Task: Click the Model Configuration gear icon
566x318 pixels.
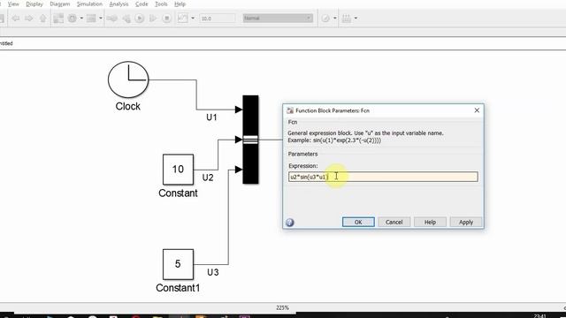Action: [x=73, y=18]
